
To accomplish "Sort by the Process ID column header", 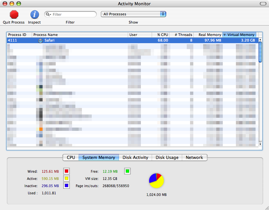I will pyautogui.click(x=19, y=35).
